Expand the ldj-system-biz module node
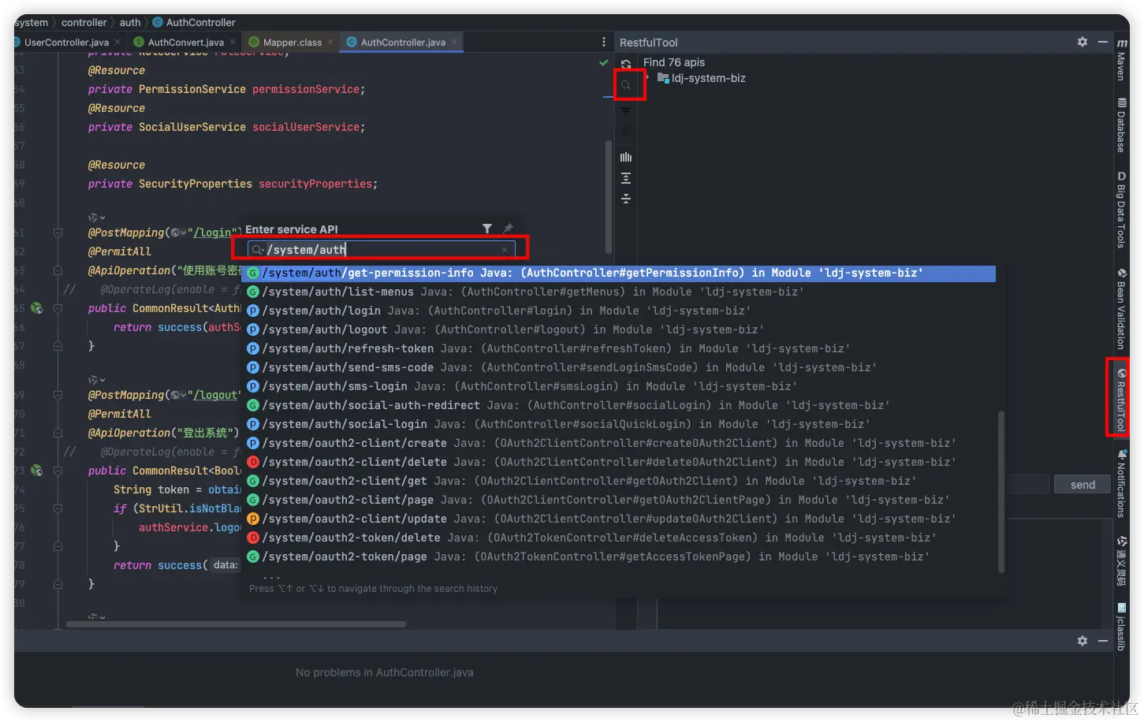 (x=647, y=78)
